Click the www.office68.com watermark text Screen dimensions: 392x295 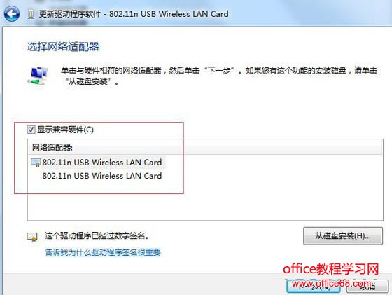coord(332,284)
